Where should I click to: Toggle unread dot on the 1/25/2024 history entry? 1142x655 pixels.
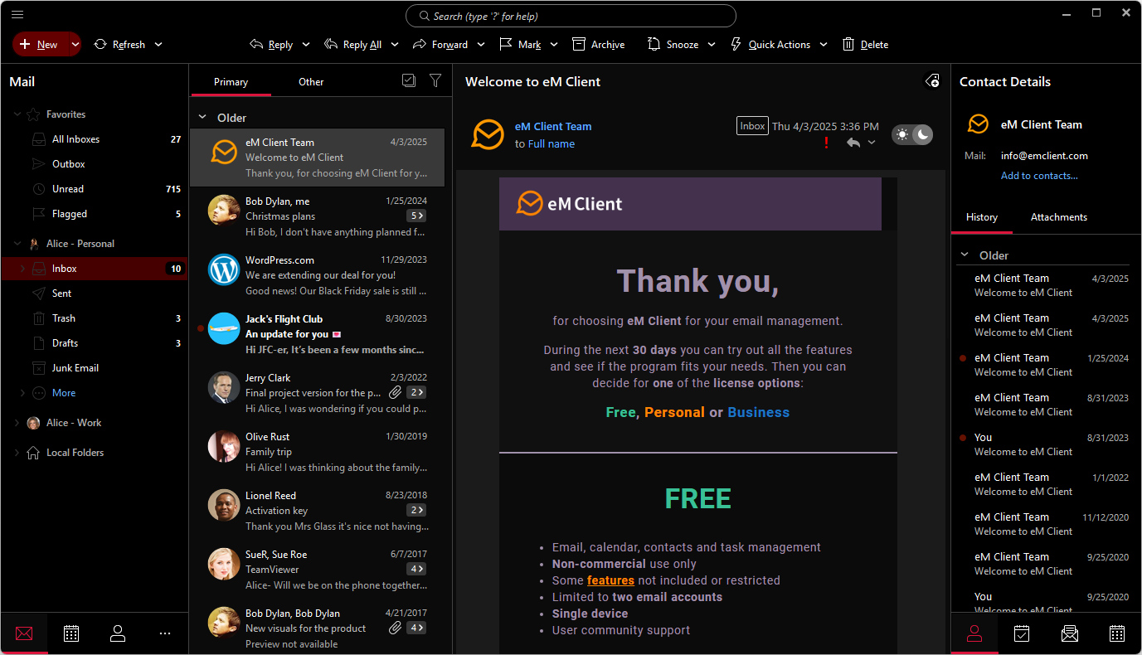pos(963,358)
